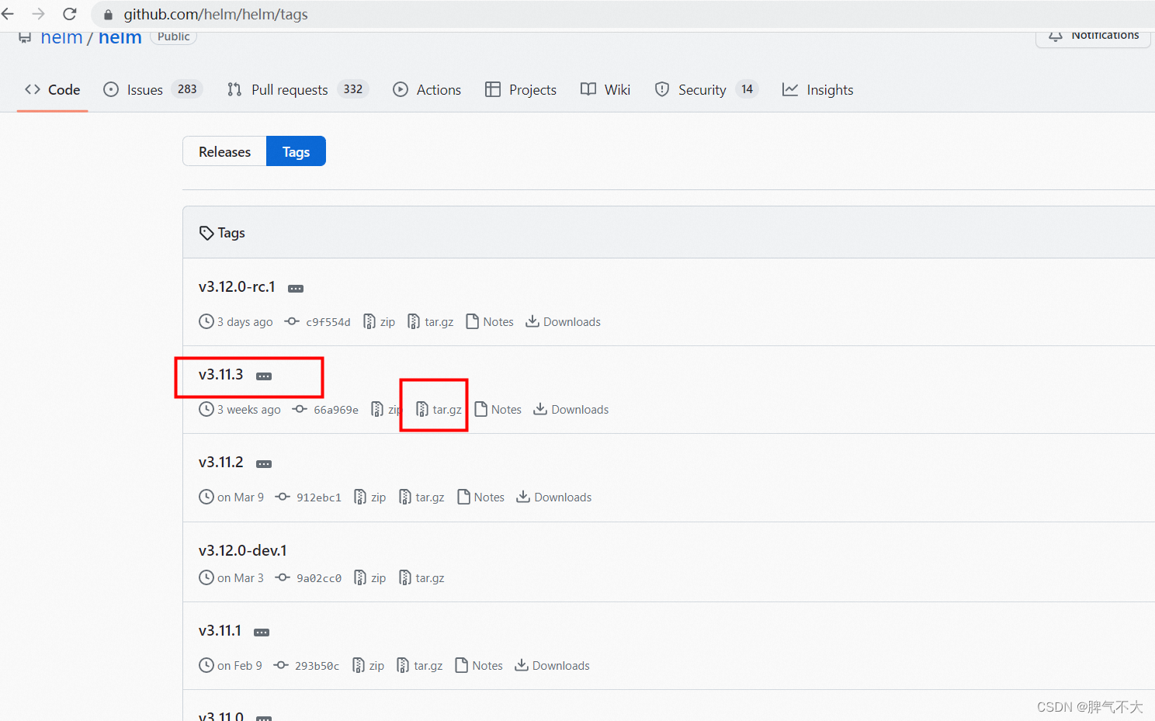Download v3.11.3 zip archive
Viewport: 1155px width, 721px height.
click(x=387, y=410)
